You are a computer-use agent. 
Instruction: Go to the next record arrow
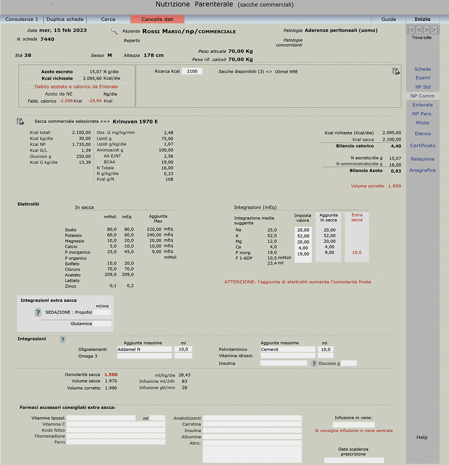(x=427, y=30)
